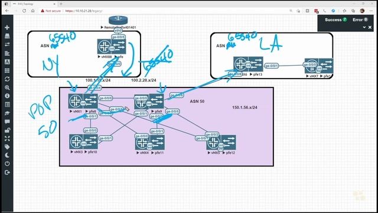Expand the notification panel chevron
Image resolution: width=378 pixels, height=213 pixels.
(364, 27)
